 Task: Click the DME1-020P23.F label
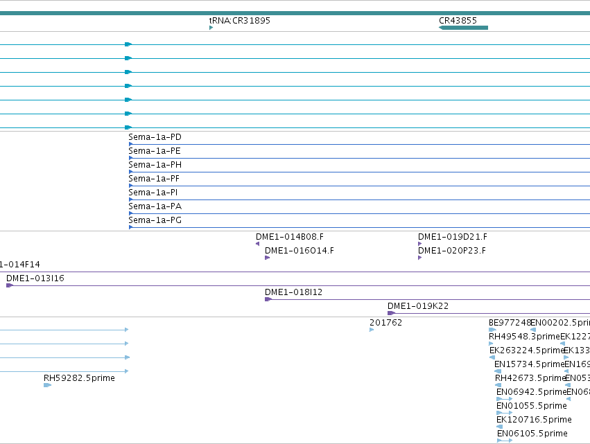[x=451, y=251]
